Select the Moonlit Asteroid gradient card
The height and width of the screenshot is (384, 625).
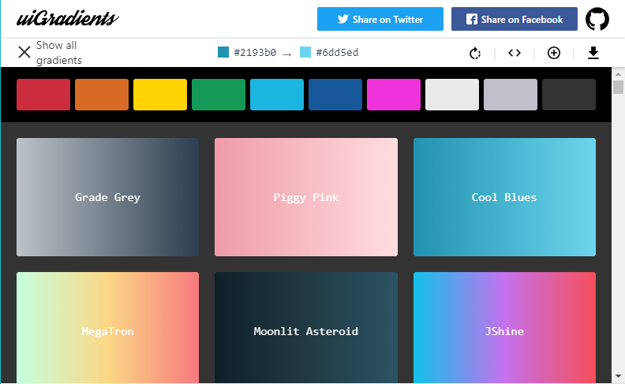pyautogui.click(x=306, y=328)
